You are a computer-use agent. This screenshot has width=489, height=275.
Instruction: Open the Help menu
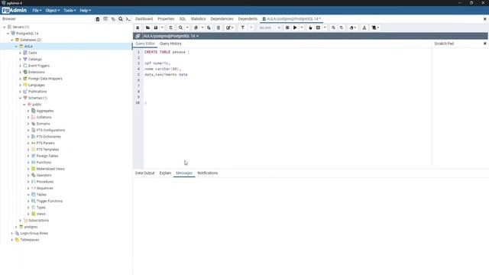pyautogui.click(x=85, y=10)
